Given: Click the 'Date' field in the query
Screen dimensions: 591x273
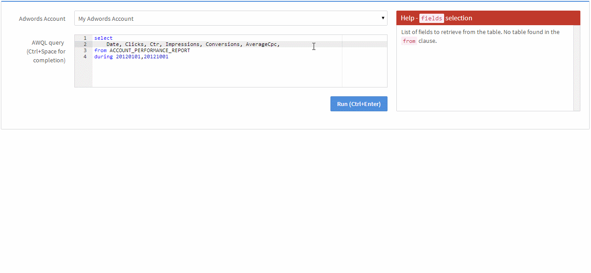Looking at the screenshot, I should [112, 45].
